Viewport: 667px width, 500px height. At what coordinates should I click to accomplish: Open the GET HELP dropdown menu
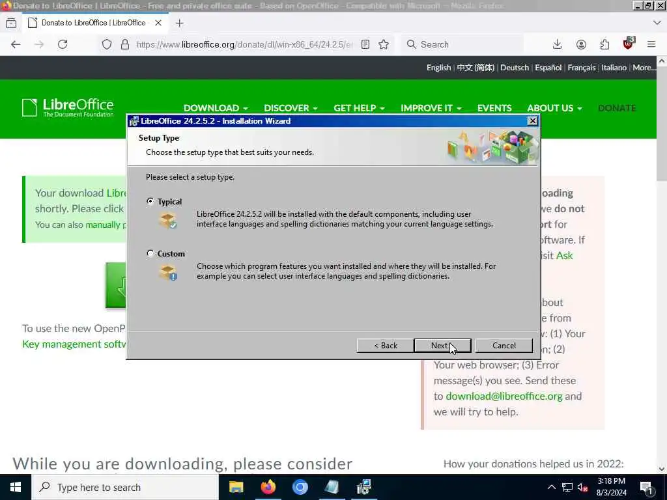click(359, 108)
